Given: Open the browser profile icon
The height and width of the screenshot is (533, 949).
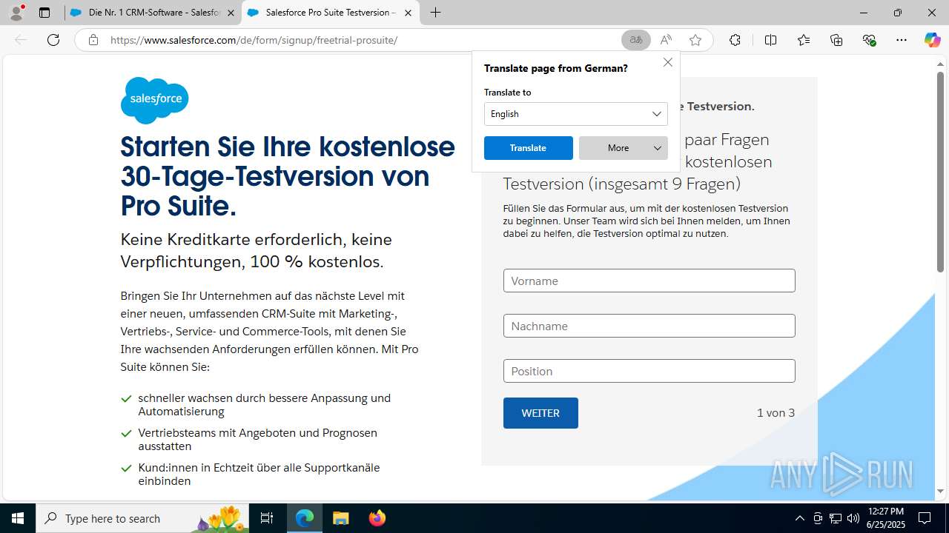Looking at the screenshot, I should point(16,13).
